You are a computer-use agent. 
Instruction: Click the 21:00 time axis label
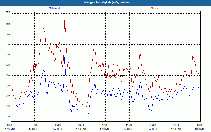point(177,125)
